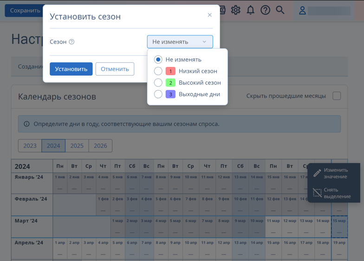Screen dimensions: 364x261
Task: Click the Отменить button
Action: [115, 69]
